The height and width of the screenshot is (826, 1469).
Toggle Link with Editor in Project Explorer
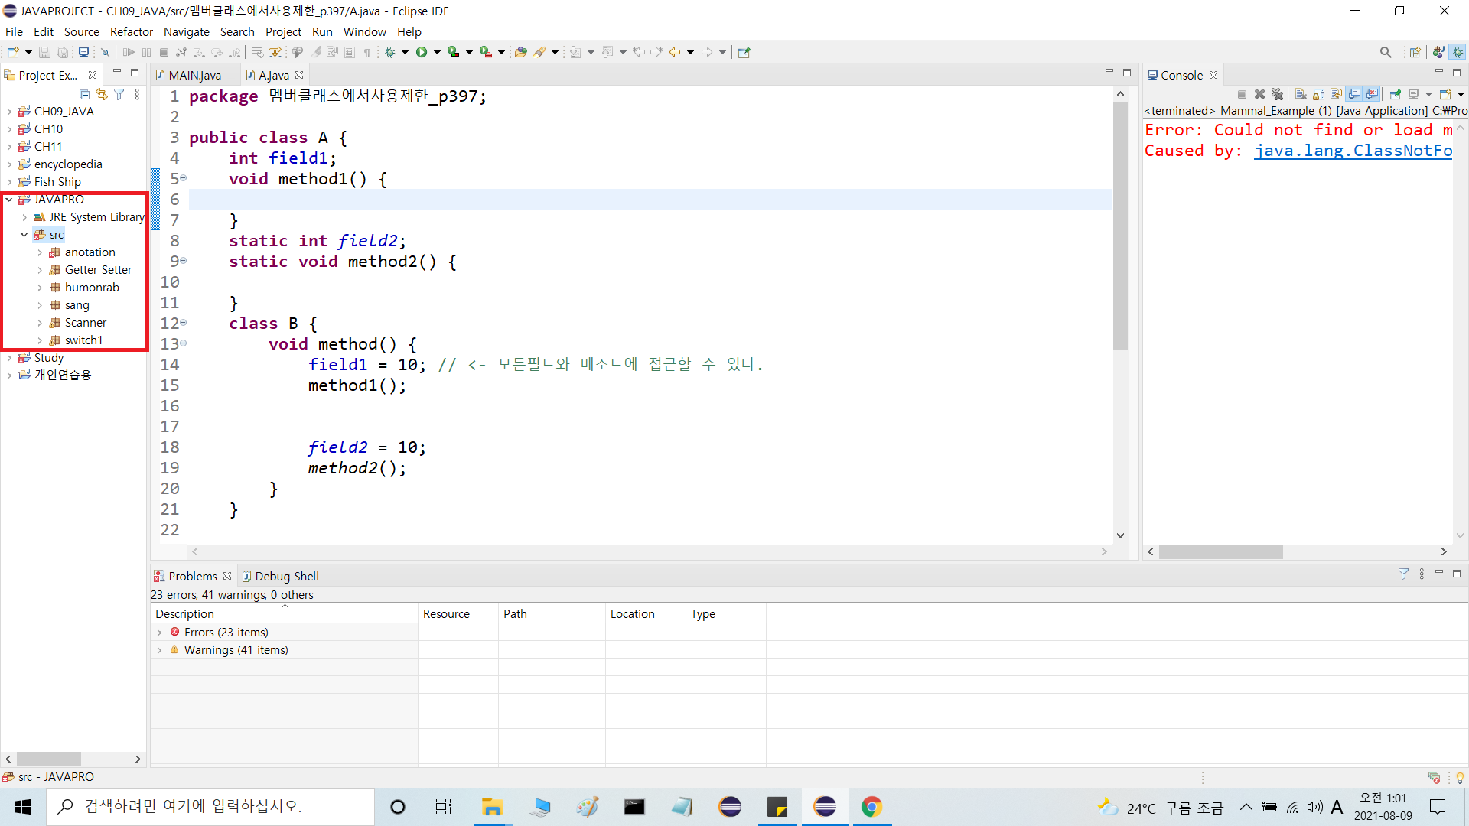coord(102,94)
